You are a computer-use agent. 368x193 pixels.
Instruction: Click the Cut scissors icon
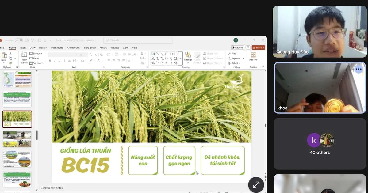(10, 53)
